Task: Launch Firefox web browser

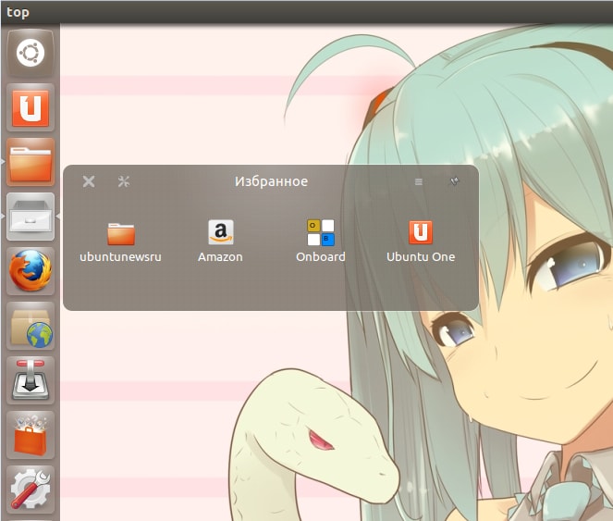Action: [31, 271]
